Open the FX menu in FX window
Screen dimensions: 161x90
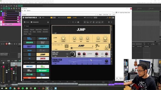[22, 10]
